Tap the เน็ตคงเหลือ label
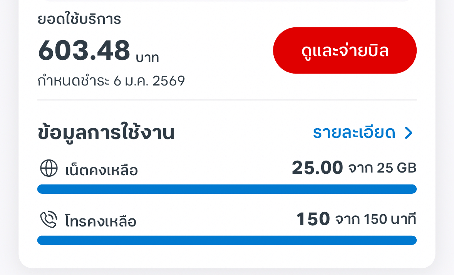The image size is (454, 275). tap(102, 170)
